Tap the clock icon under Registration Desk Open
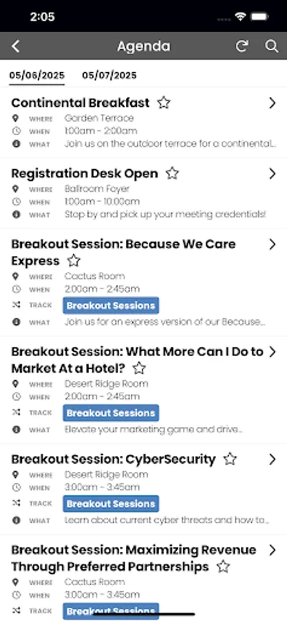 16,201
